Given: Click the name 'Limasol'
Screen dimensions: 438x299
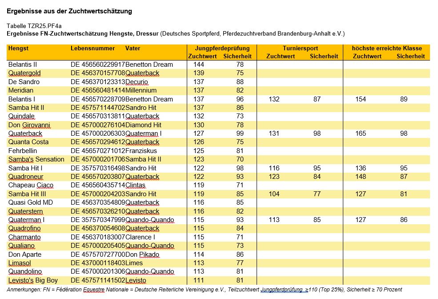Looking at the screenshot, I should [20, 263].
